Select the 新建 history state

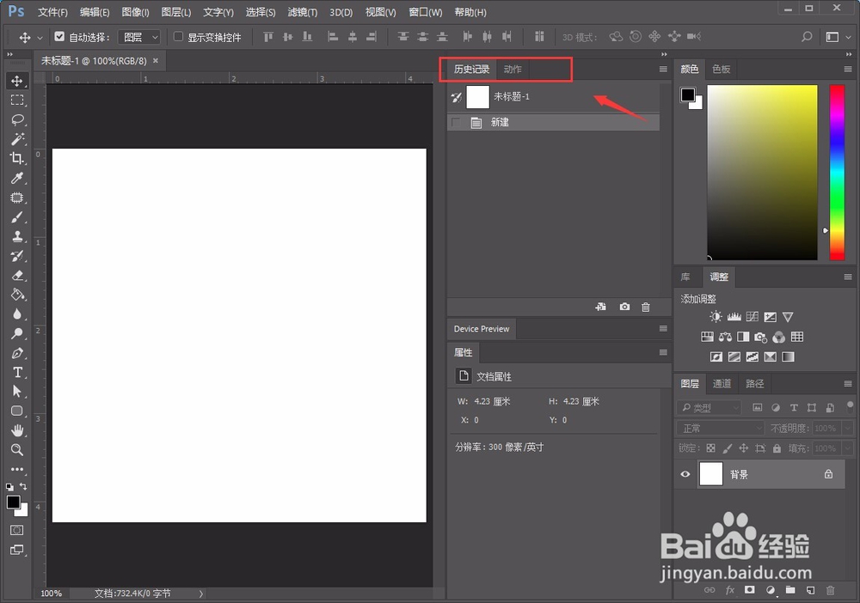tap(553, 122)
